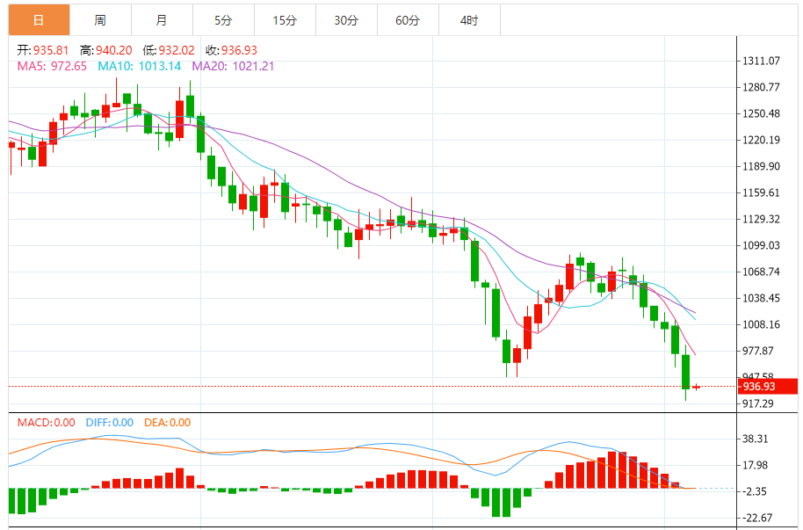
Task: Click the 17.98 MACD axis label
Action: pyautogui.click(x=755, y=466)
